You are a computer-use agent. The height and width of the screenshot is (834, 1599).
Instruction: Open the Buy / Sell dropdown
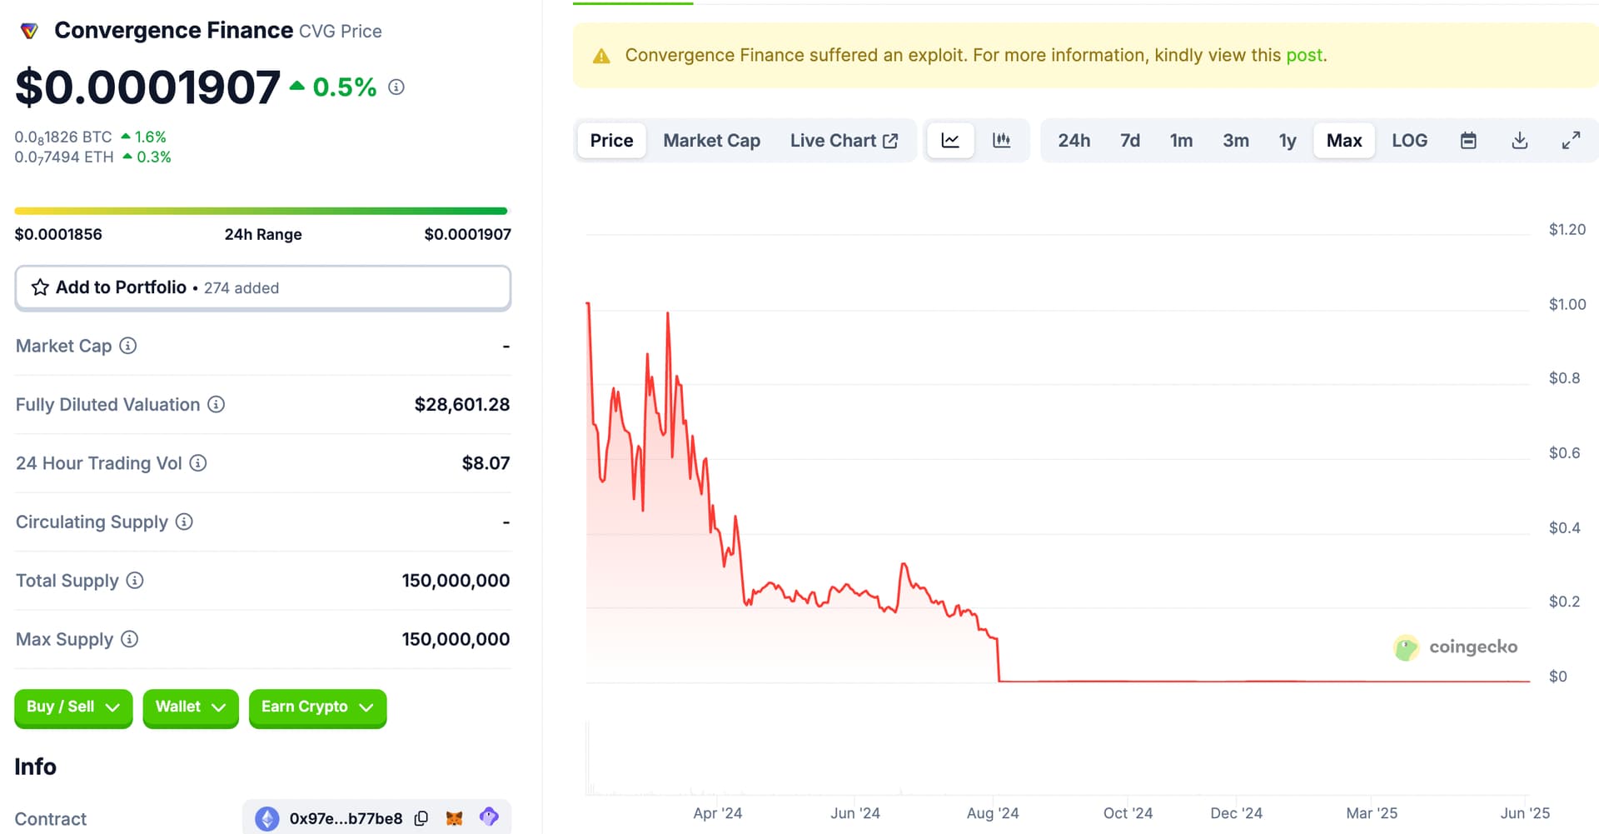(73, 707)
